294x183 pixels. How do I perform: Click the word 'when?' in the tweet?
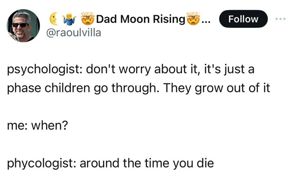[50, 125]
